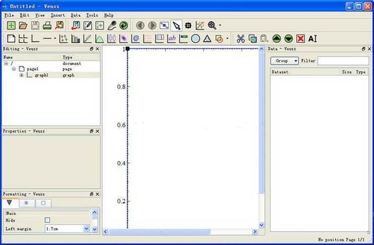Add a colorbar widget
The height and width of the screenshot is (245, 374).
coord(183,39)
